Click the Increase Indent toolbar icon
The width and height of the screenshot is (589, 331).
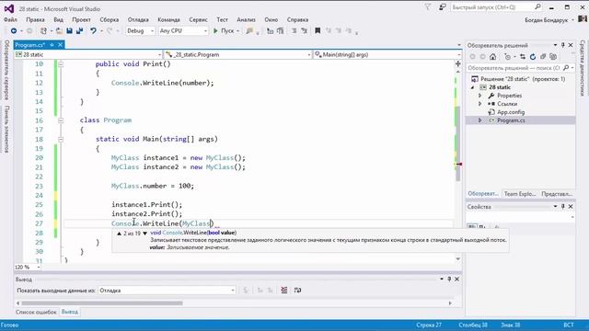[x=280, y=30]
